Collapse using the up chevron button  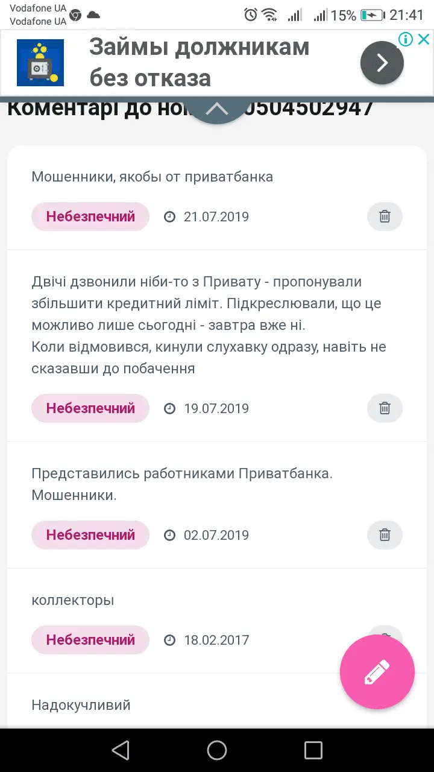[217, 109]
